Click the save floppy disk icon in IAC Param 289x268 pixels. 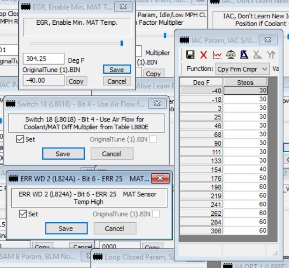(x=190, y=55)
